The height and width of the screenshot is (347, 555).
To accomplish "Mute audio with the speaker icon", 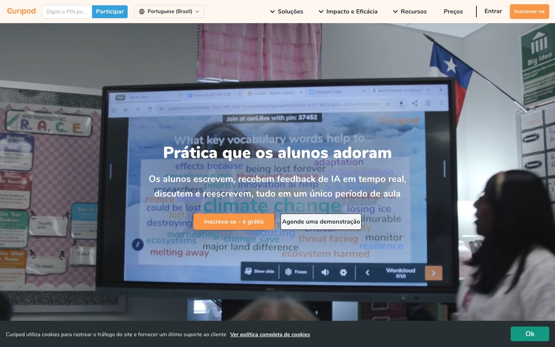I will [325, 272].
